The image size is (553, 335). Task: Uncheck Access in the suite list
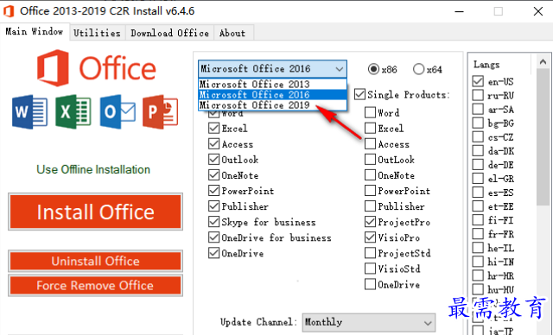point(213,143)
